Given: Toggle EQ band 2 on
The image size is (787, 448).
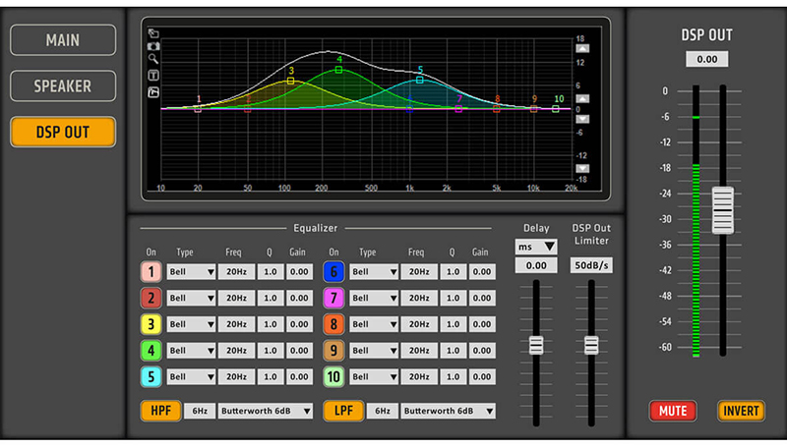Looking at the screenshot, I should click(x=151, y=298).
